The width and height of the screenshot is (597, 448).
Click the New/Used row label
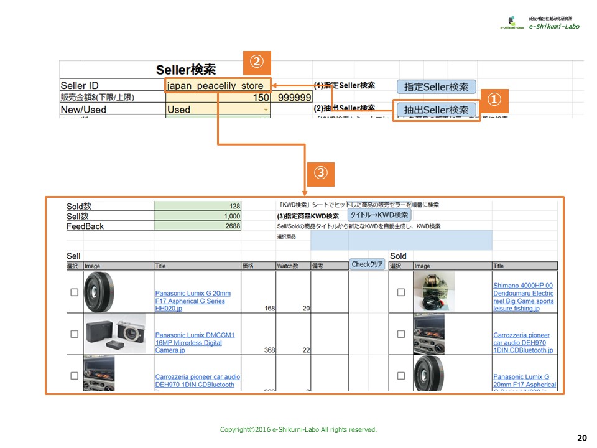[83, 110]
